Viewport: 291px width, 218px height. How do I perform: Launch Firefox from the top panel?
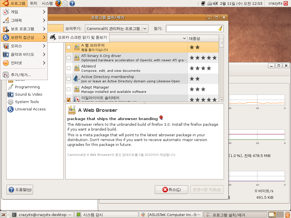click(59, 3)
